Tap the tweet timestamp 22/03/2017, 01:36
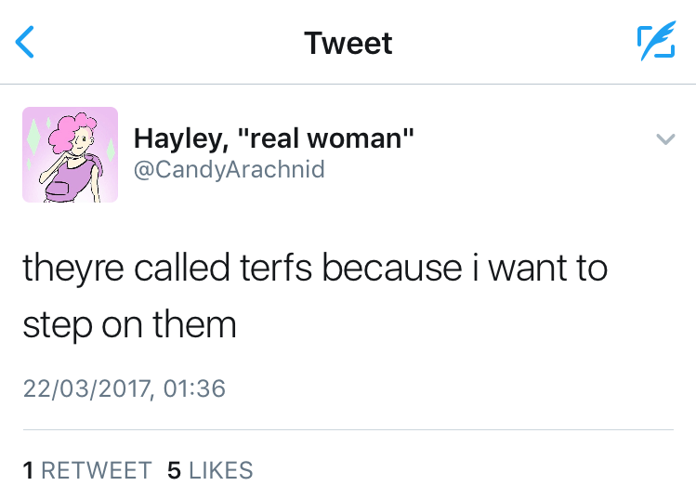Viewport: 696px width, 499px height. (124, 387)
